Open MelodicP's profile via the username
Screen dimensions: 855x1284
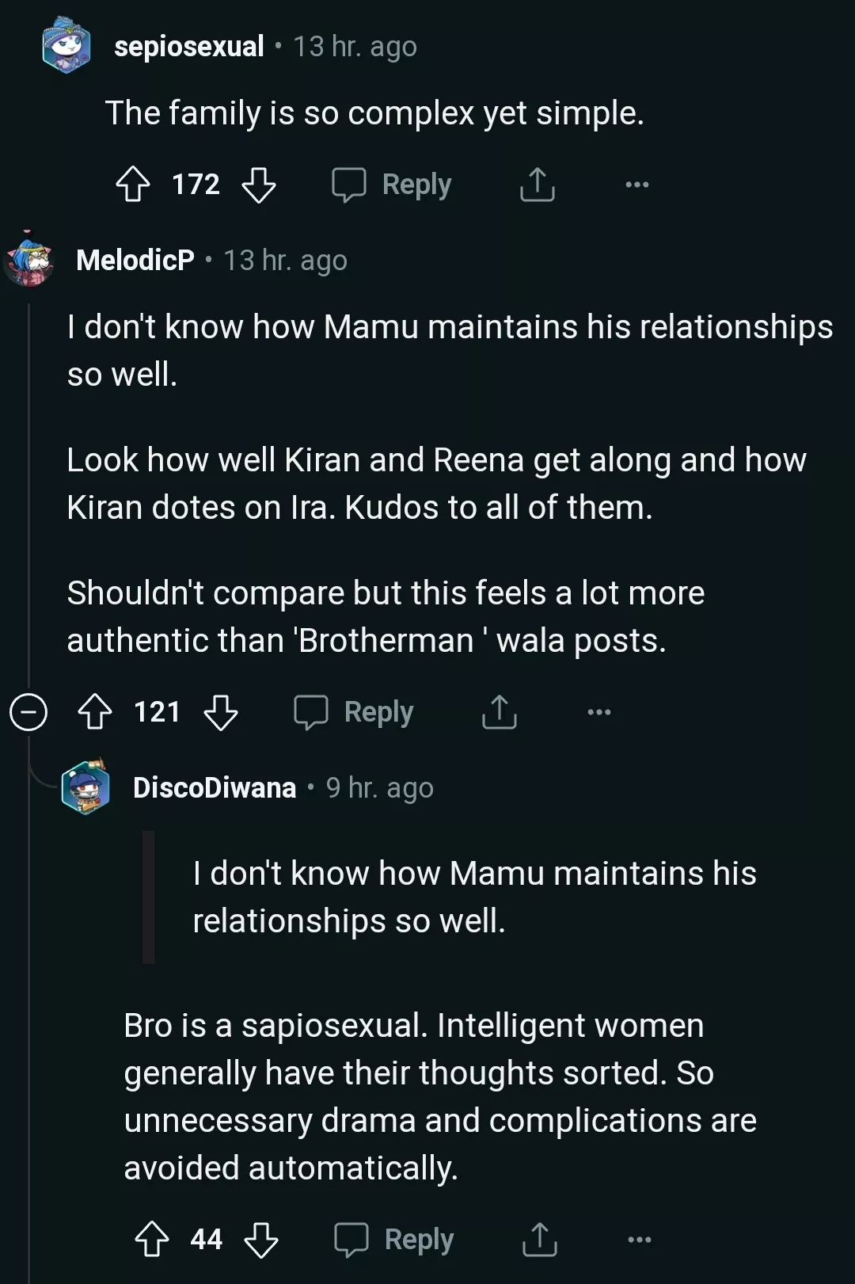tap(134, 259)
